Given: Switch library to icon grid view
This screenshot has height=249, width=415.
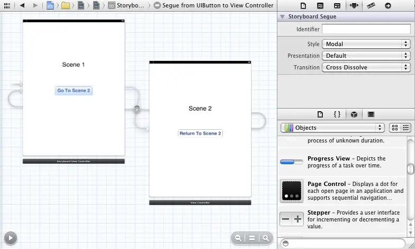Looking at the screenshot, I should (x=395, y=128).
